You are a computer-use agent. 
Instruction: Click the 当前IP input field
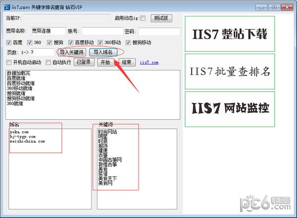(x=67, y=18)
